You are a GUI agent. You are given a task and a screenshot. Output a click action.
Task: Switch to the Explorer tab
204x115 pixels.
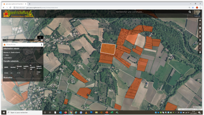point(9,40)
